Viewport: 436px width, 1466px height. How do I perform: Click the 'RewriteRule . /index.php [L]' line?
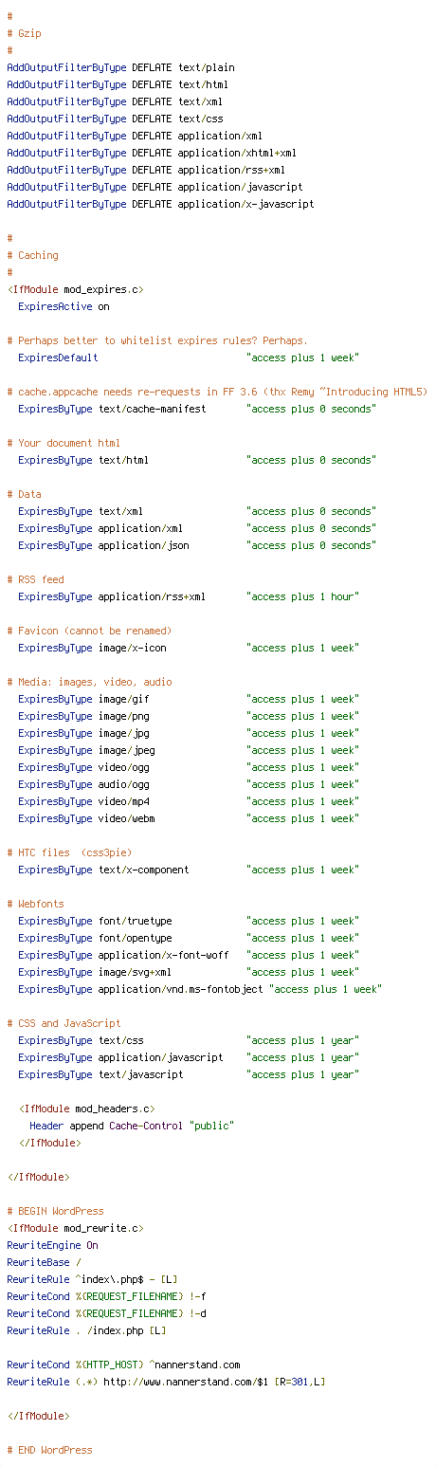click(x=86, y=1330)
